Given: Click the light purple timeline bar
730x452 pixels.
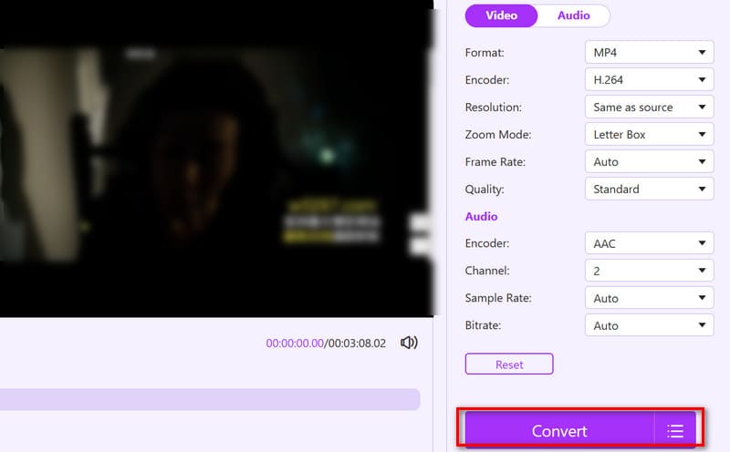Looking at the screenshot, I should (210, 399).
